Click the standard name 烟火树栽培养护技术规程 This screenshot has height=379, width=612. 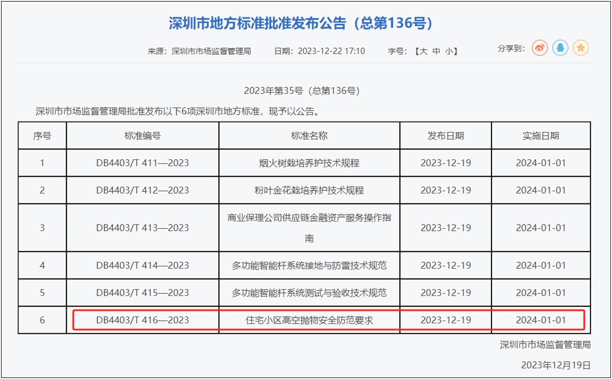pyautogui.click(x=309, y=163)
